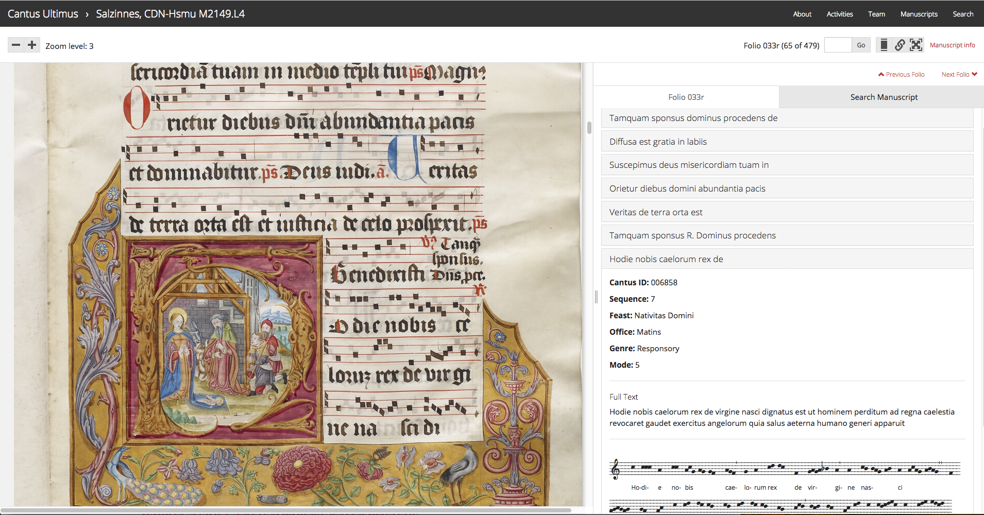This screenshot has width=984, height=515.
Task: Expand chant Veritas de terra orta est
Action: click(787, 212)
